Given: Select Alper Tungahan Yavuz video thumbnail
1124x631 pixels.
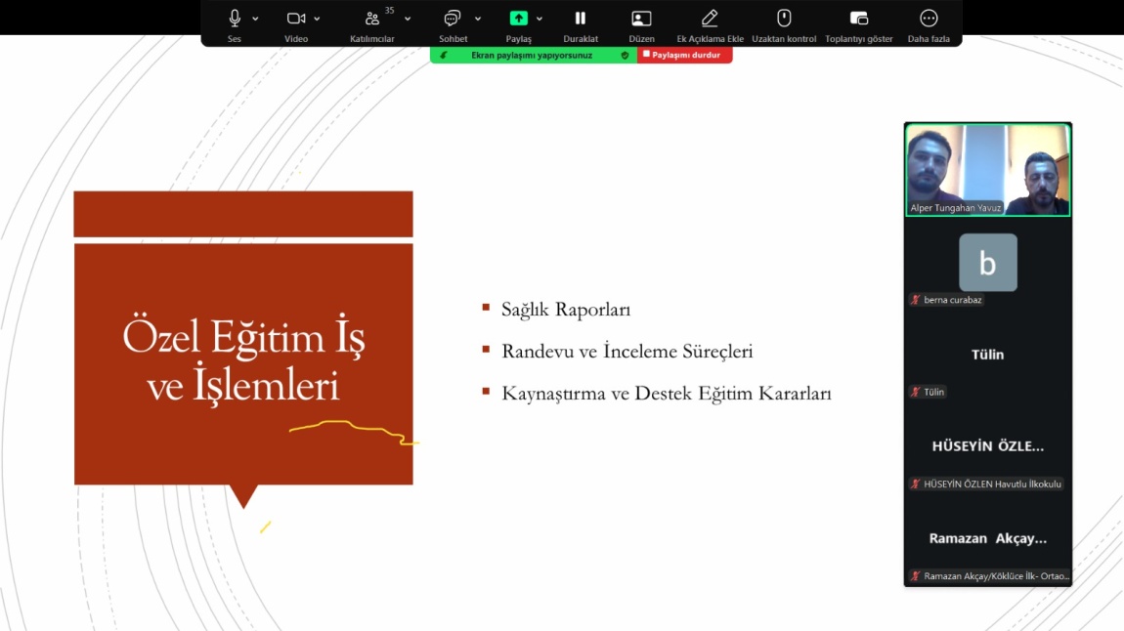Looking at the screenshot, I should pyautogui.click(x=987, y=169).
